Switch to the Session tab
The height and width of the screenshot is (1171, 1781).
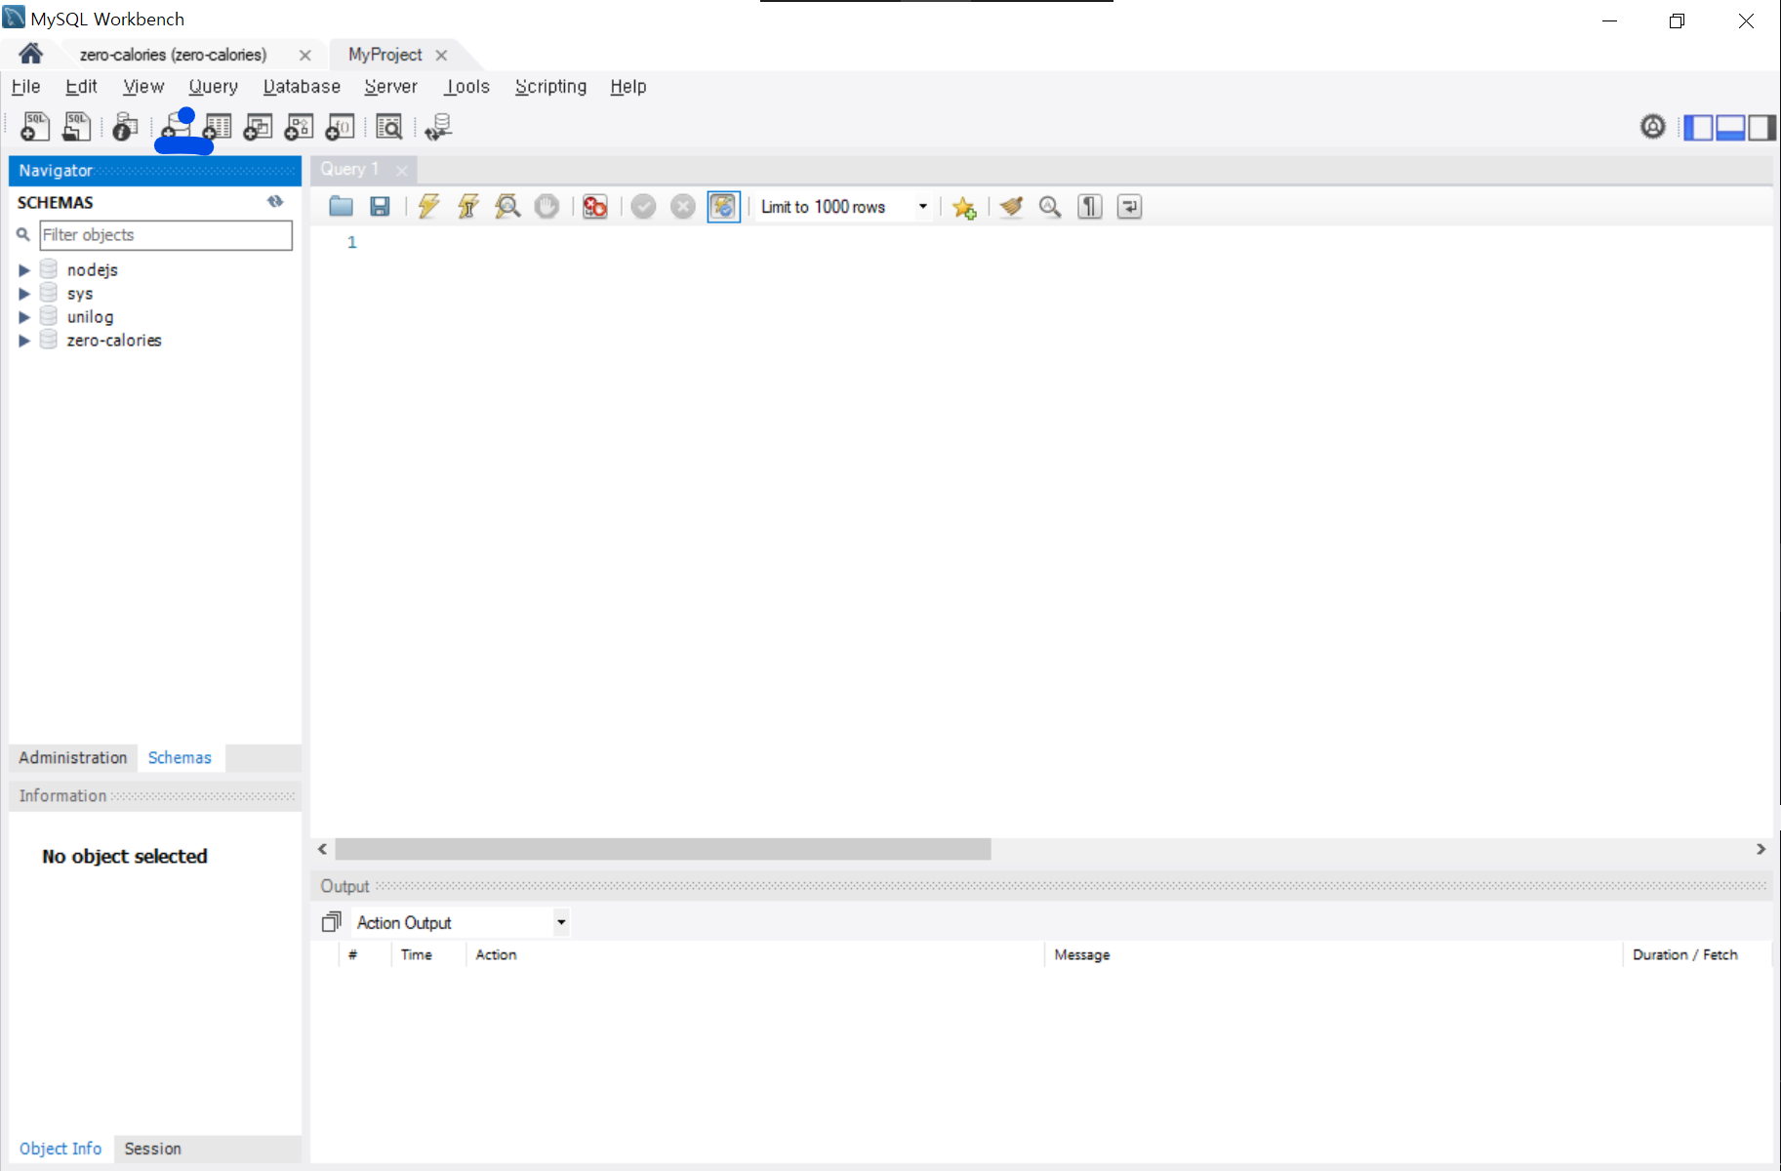[152, 1149]
